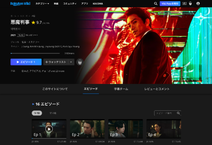Image resolution: width=212 pixels, height=145 pixels.
Task: Click the watch progress bar
Action: (35, 53)
